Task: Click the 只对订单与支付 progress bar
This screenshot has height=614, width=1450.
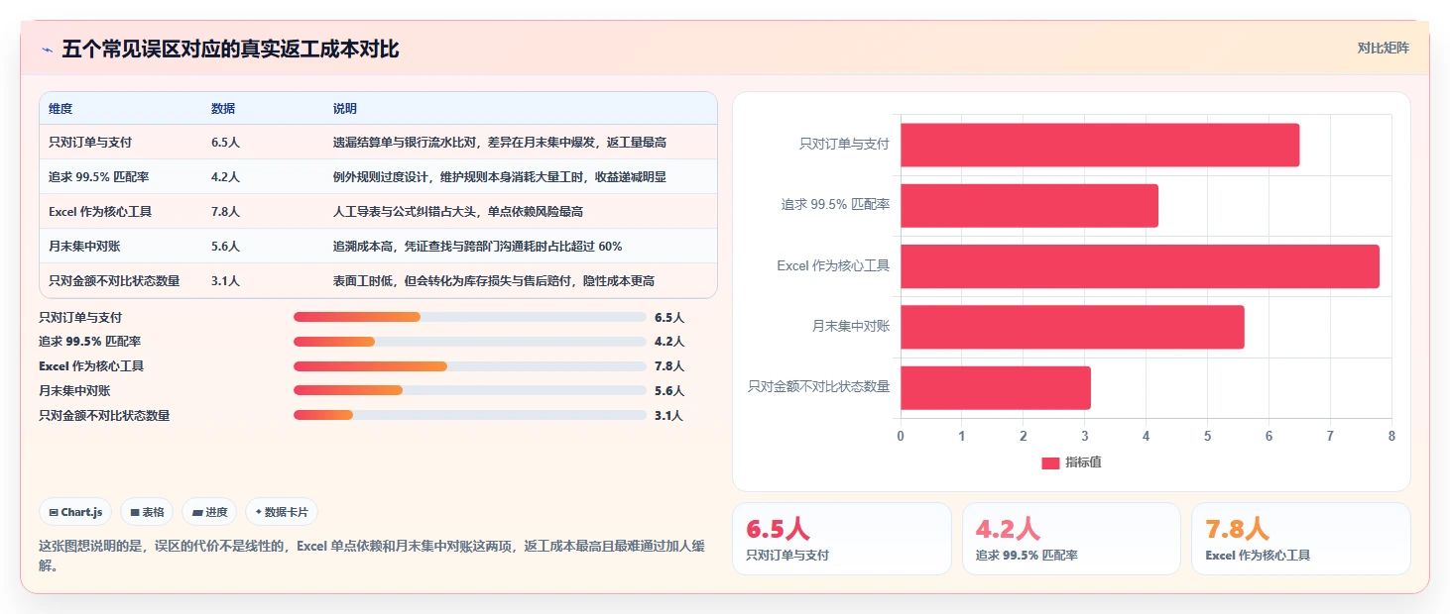Action: (x=470, y=317)
